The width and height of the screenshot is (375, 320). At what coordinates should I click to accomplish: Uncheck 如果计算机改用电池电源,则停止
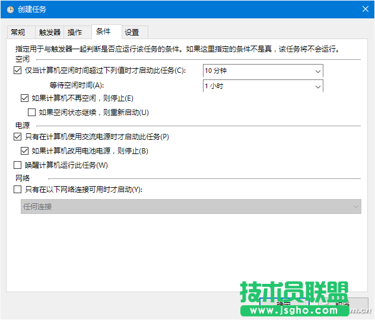[24, 151]
